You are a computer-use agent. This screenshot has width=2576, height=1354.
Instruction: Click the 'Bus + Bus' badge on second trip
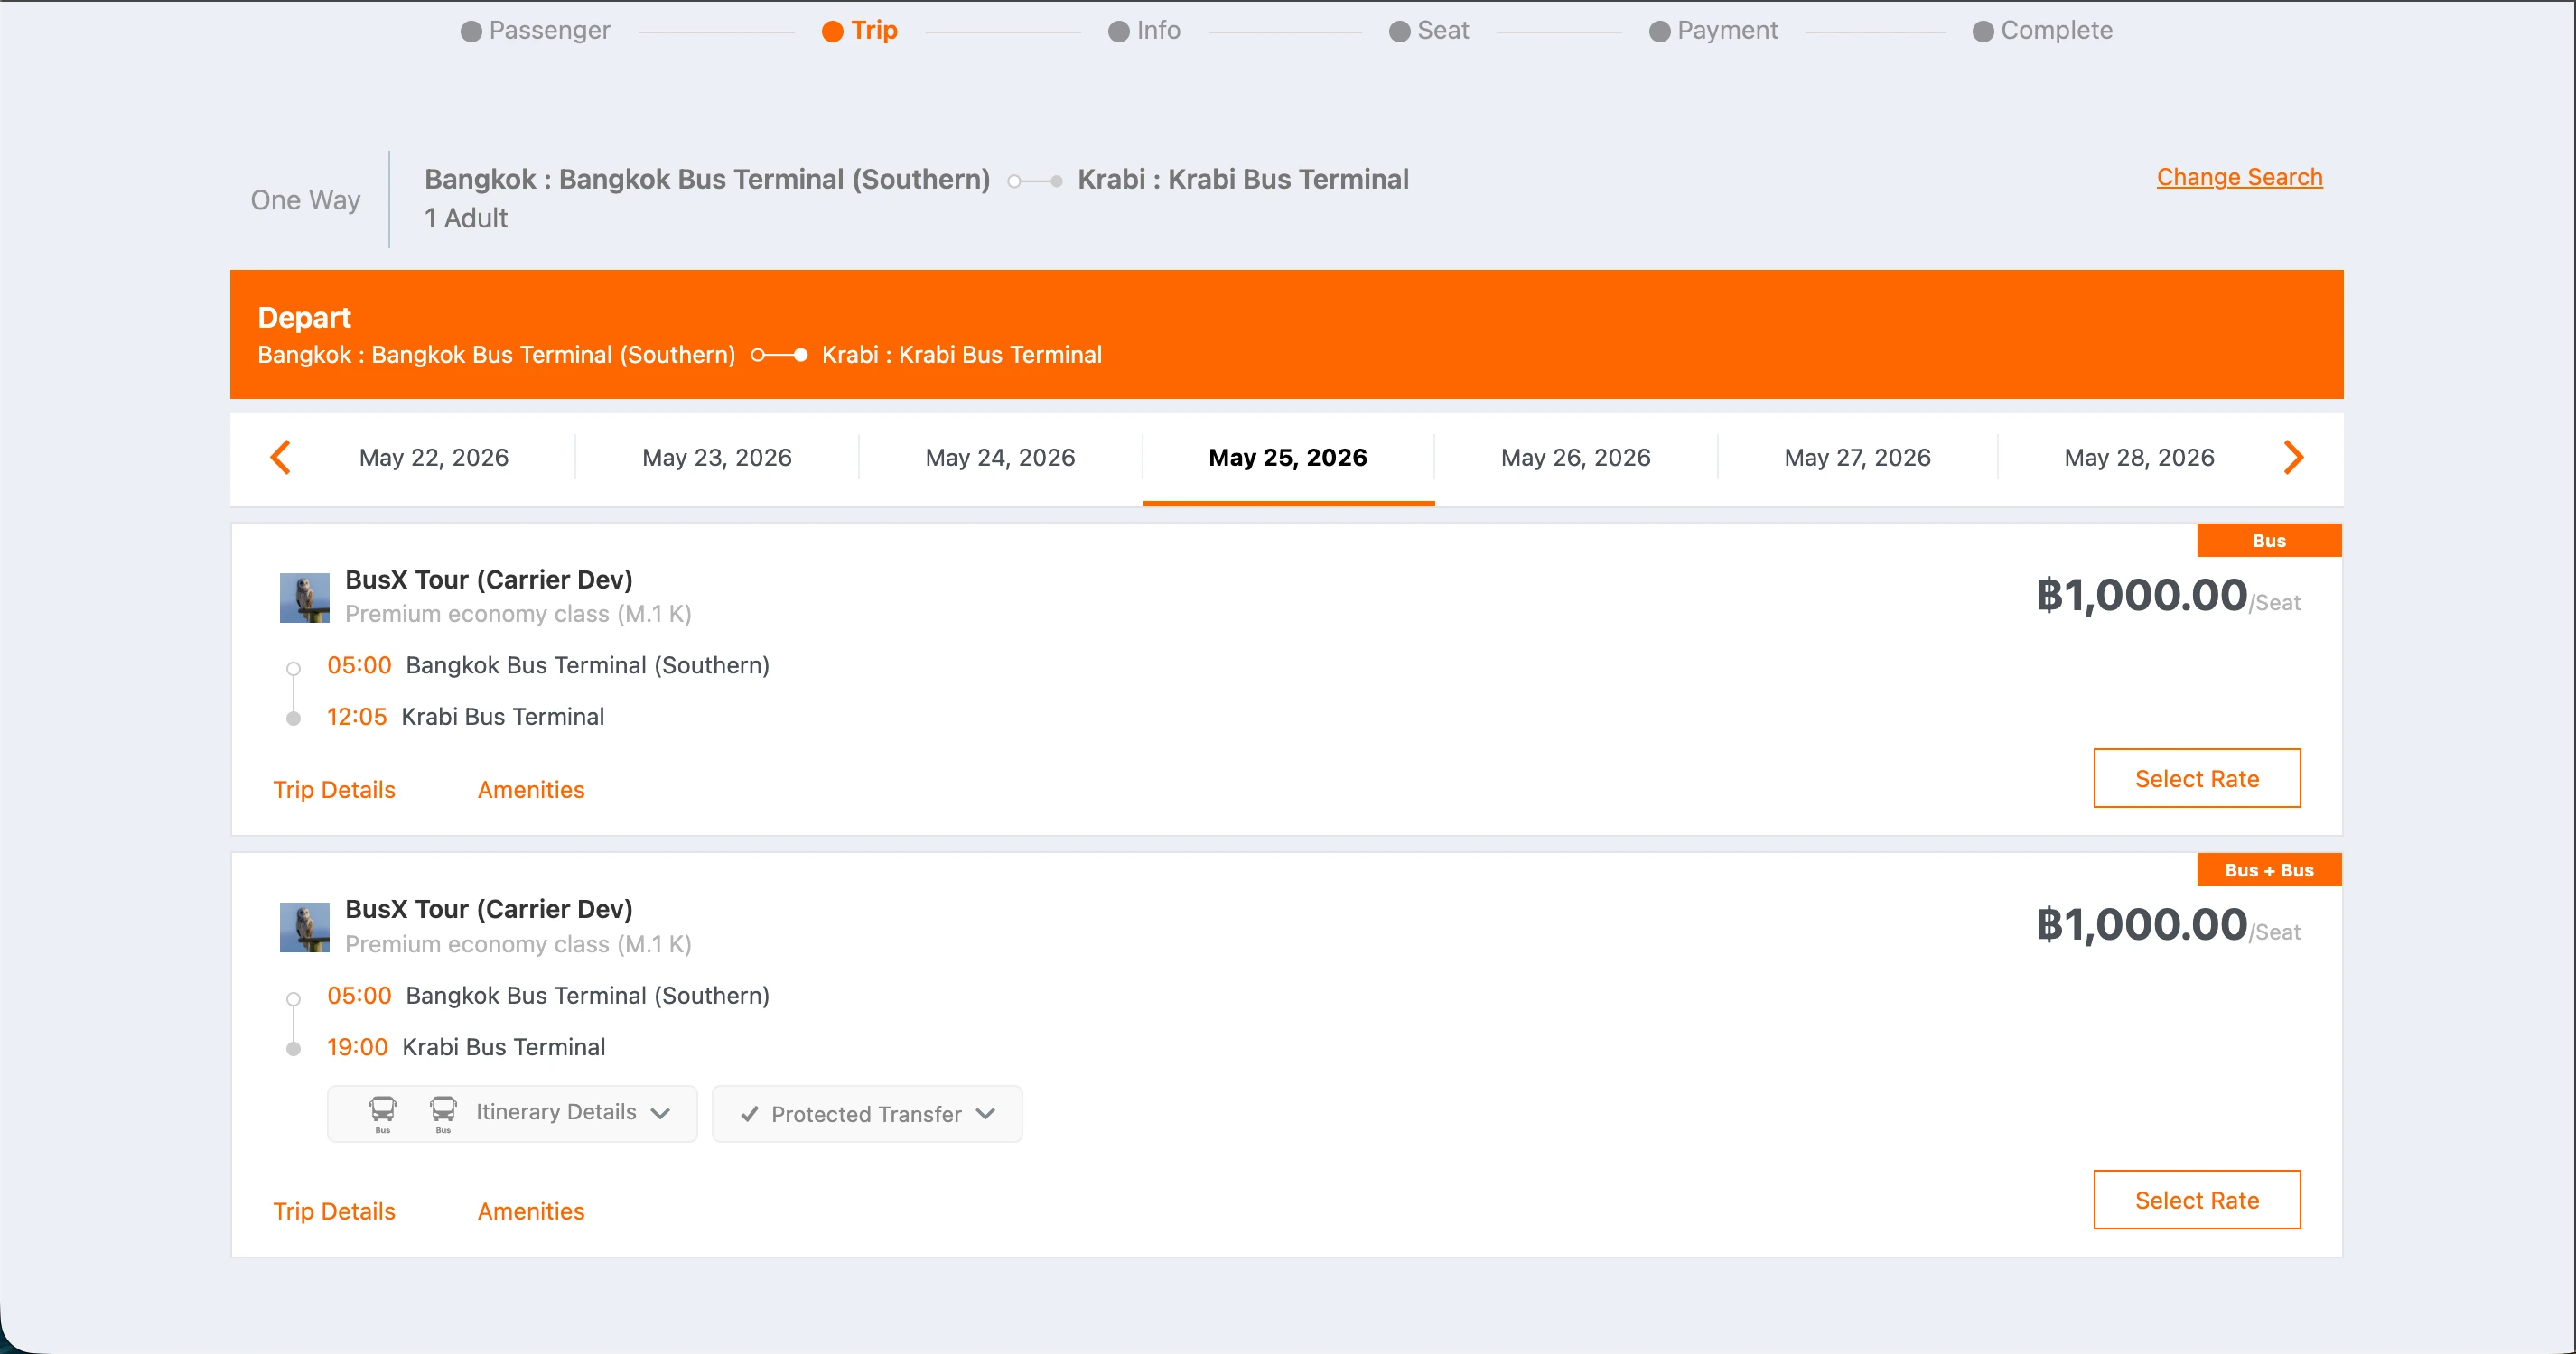(x=2269, y=870)
